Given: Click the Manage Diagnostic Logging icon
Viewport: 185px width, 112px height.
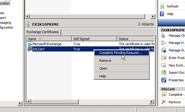Looking at the screenshot, I should [164, 50].
